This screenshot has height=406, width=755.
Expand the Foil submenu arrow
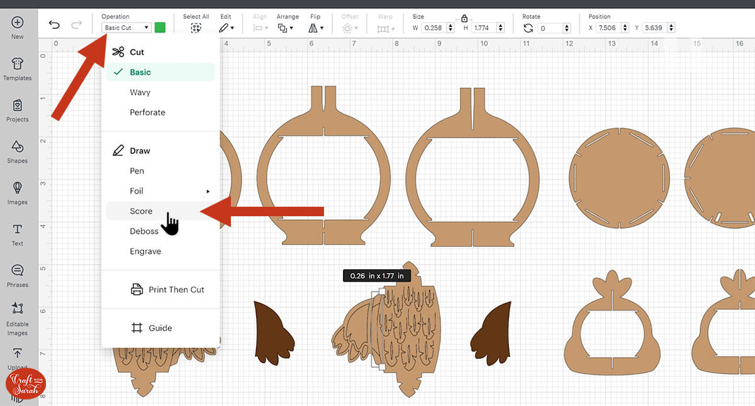pyautogui.click(x=208, y=191)
